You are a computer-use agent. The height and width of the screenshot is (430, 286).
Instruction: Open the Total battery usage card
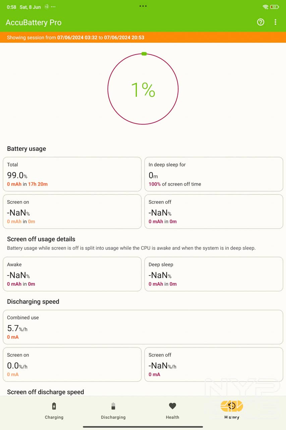(72, 174)
